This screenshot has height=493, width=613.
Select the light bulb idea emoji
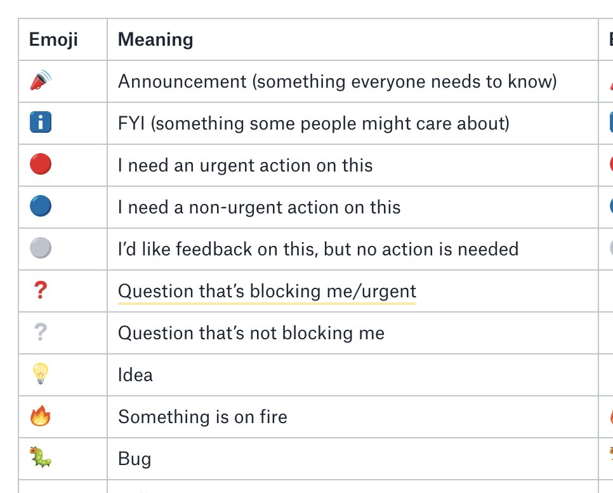pyautogui.click(x=41, y=374)
